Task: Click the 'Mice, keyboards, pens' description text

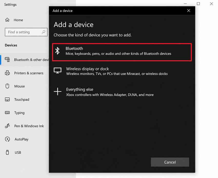Action: click(118, 54)
